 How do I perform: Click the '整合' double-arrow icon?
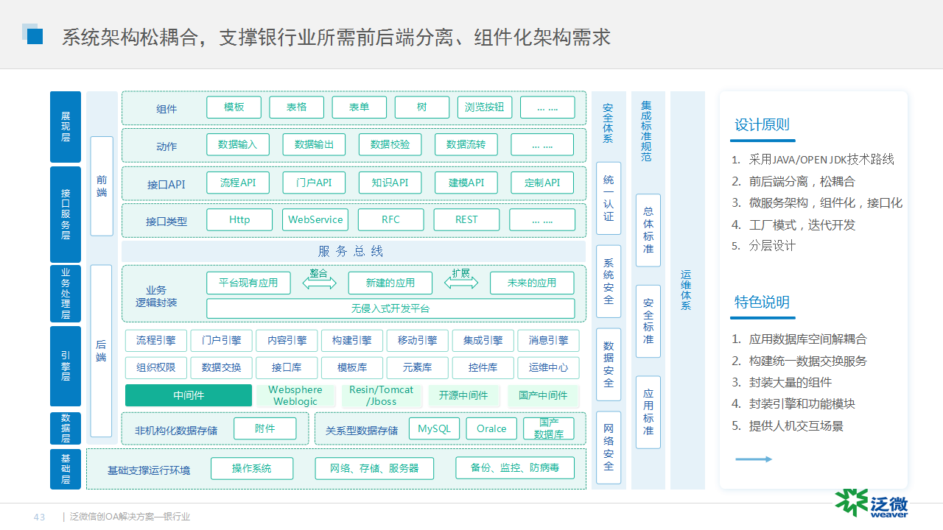320,282
